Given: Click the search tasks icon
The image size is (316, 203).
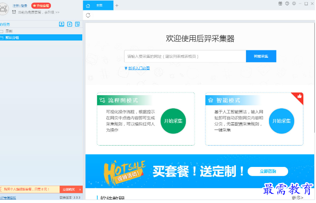Looking at the screenshot, I should [77, 24].
